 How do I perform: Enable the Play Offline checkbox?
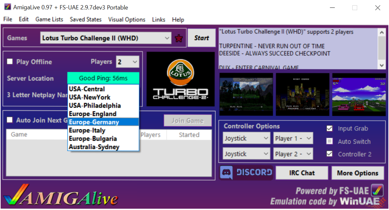[x=10, y=62]
